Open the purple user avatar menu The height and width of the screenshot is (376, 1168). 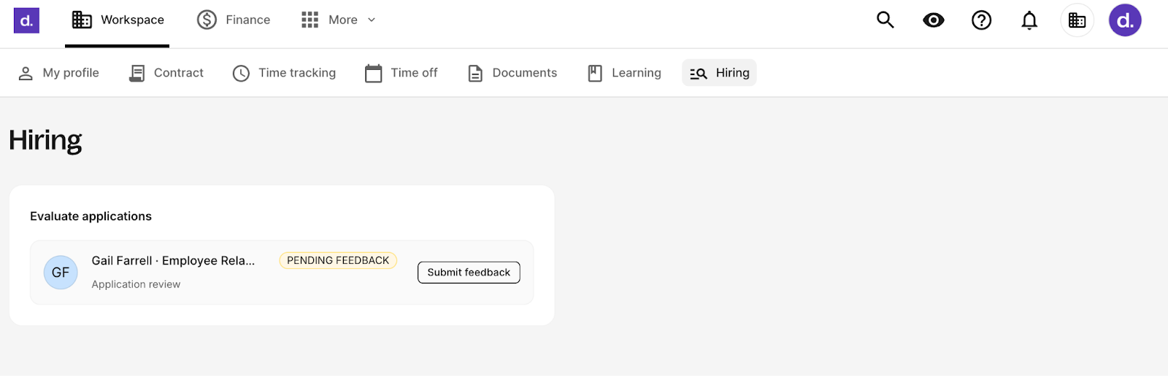point(1125,20)
